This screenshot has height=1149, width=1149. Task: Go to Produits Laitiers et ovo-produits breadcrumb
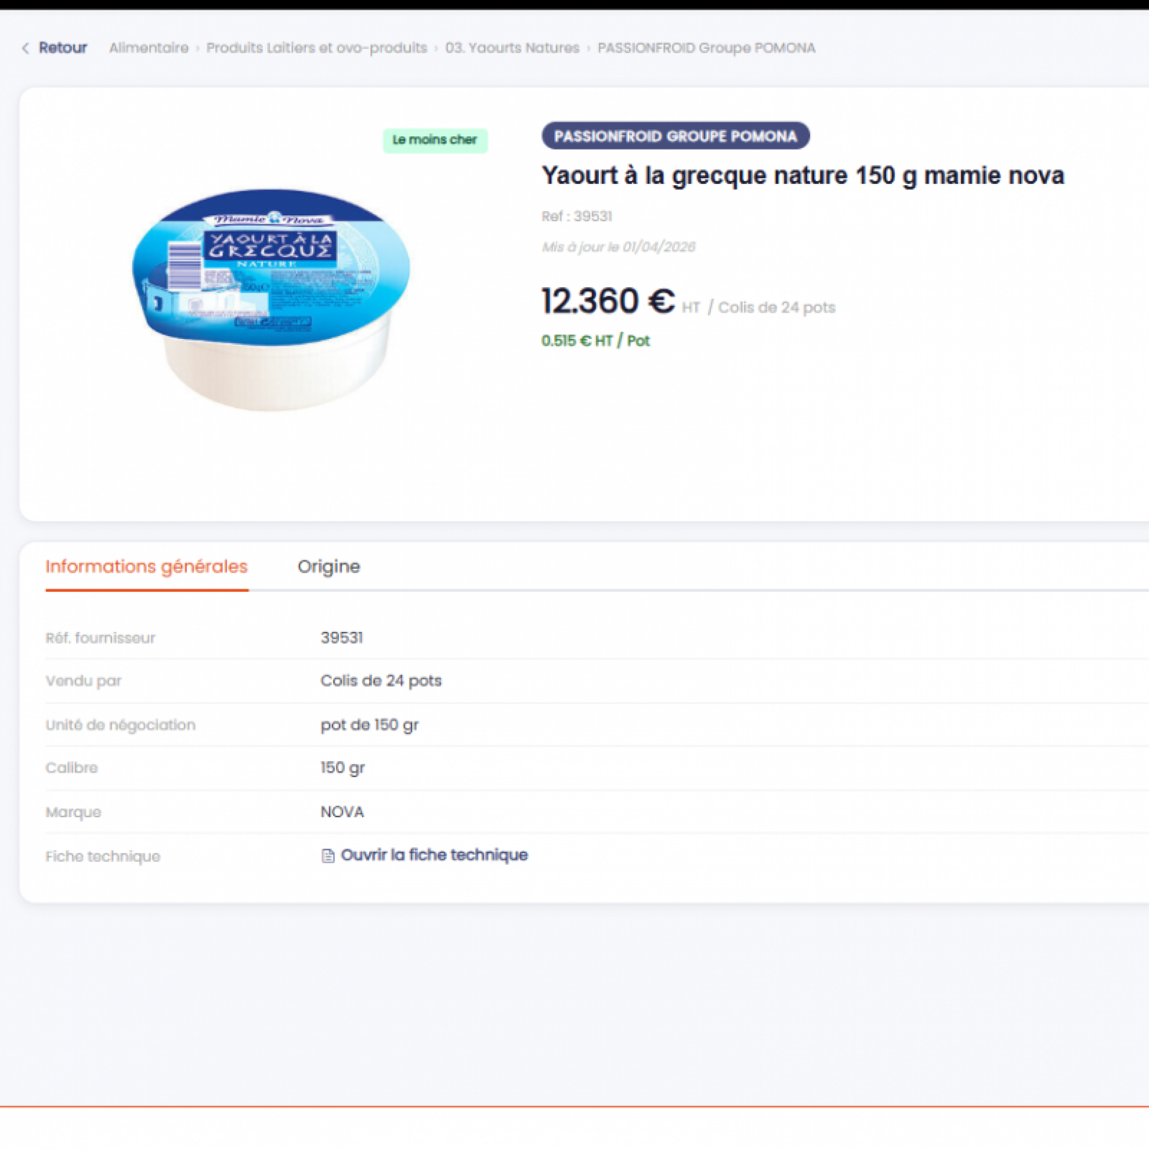pos(317,48)
